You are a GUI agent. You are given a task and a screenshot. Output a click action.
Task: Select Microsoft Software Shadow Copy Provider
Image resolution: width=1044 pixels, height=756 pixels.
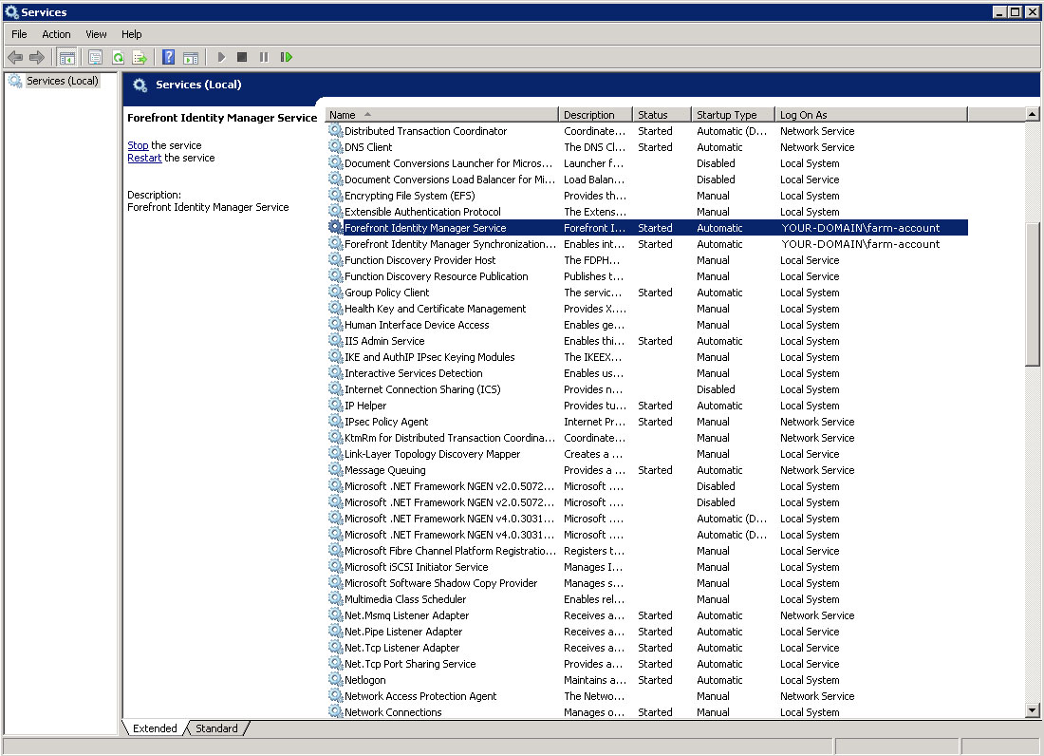click(x=645, y=583)
